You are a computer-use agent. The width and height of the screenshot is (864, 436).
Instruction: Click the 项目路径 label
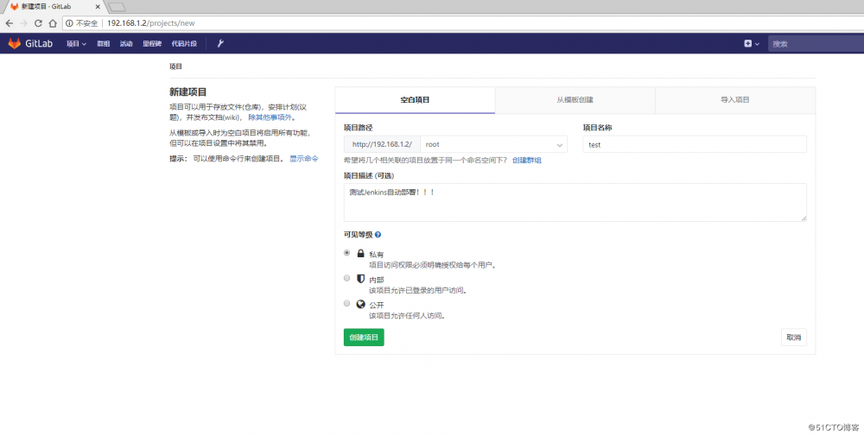(x=359, y=128)
